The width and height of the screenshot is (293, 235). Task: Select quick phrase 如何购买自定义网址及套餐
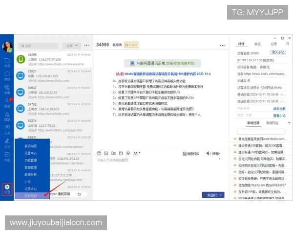(x=260, y=165)
